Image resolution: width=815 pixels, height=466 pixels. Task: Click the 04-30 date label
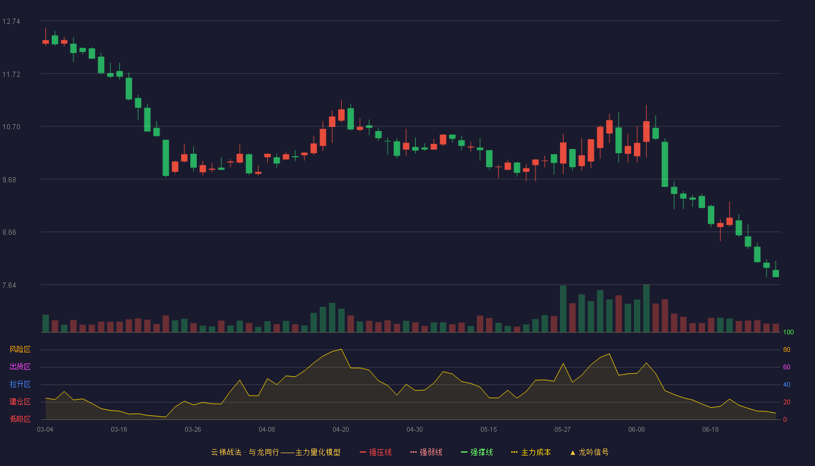pos(414,429)
